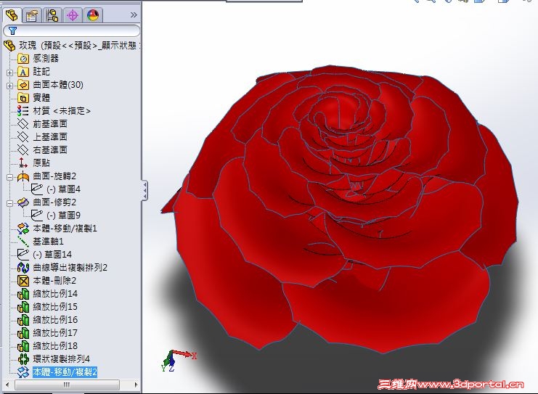
Task: Select the 基準軸1 axis icon
Action: click(x=23, y=242)
